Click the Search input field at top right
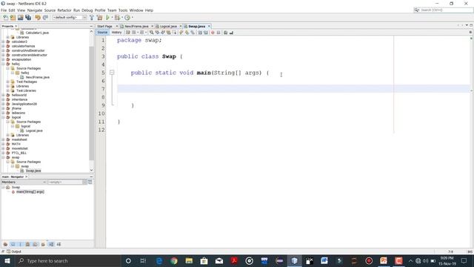 click(443, 10)
